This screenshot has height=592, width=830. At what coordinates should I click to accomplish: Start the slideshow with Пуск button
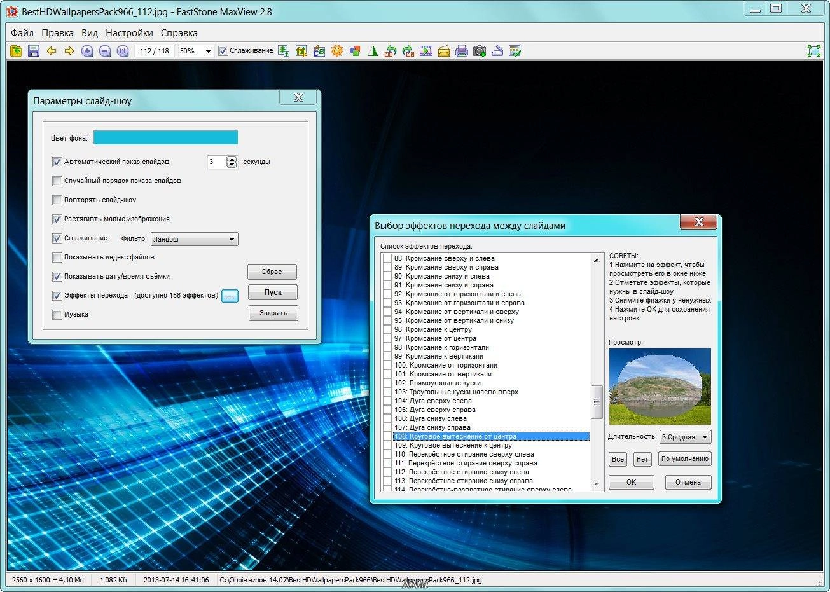(272, 293)
